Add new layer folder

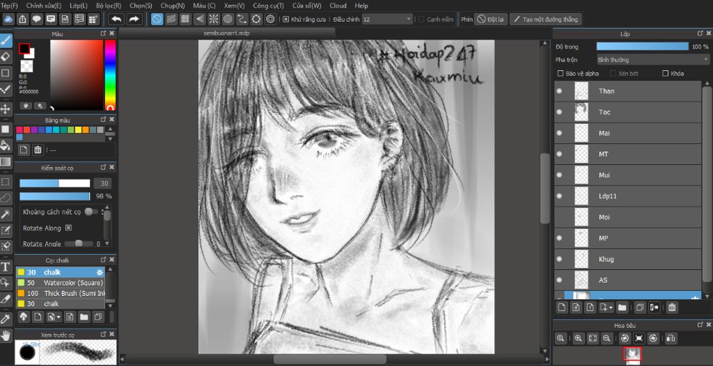tap(622, 308)
